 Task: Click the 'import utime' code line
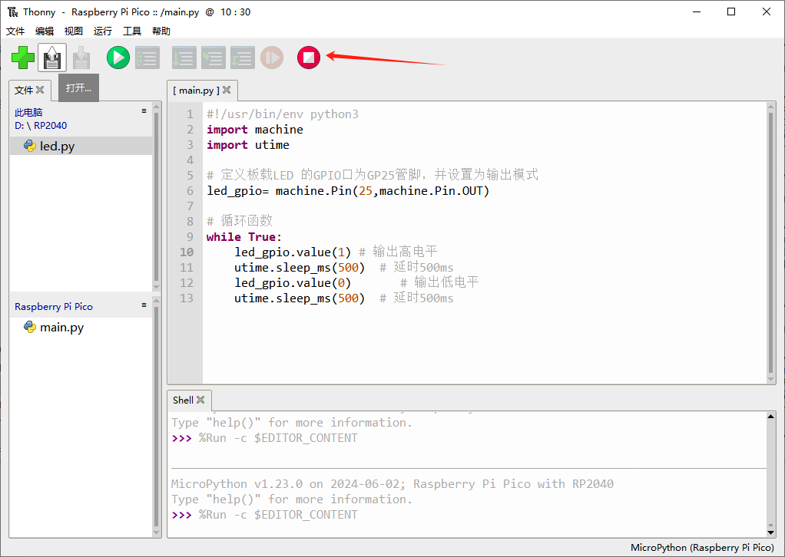248,145
